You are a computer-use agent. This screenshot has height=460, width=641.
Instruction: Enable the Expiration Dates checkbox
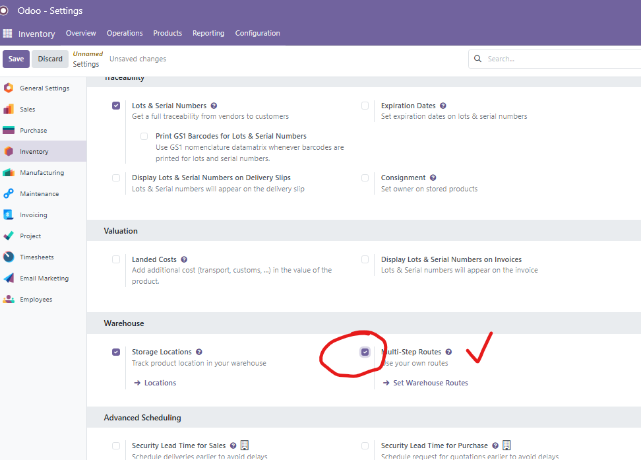[365, 106]
